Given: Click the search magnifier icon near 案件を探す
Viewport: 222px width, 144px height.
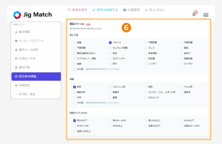Looking at the screenshot, I should click(x=69, y=10).
